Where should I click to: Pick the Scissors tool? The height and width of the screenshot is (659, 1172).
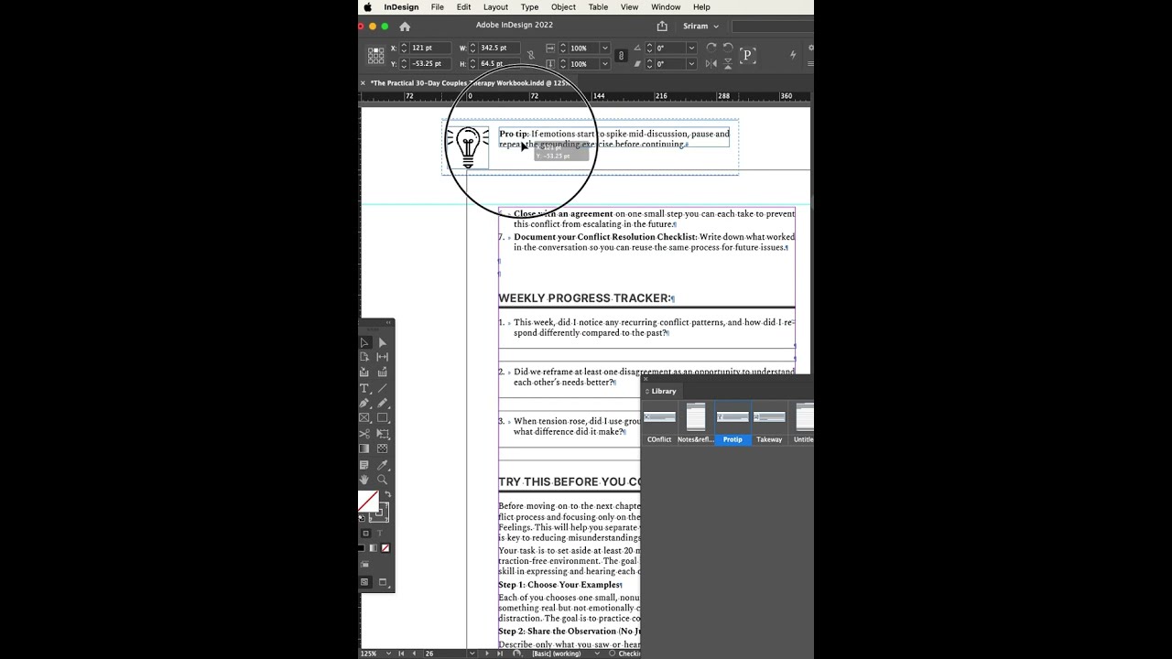click(364, 433)
